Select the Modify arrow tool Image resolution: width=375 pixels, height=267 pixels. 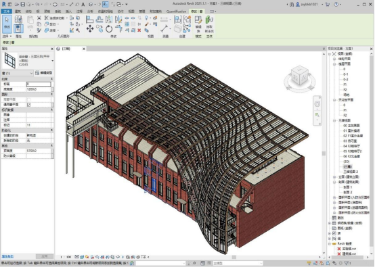(x=7, y=24)
